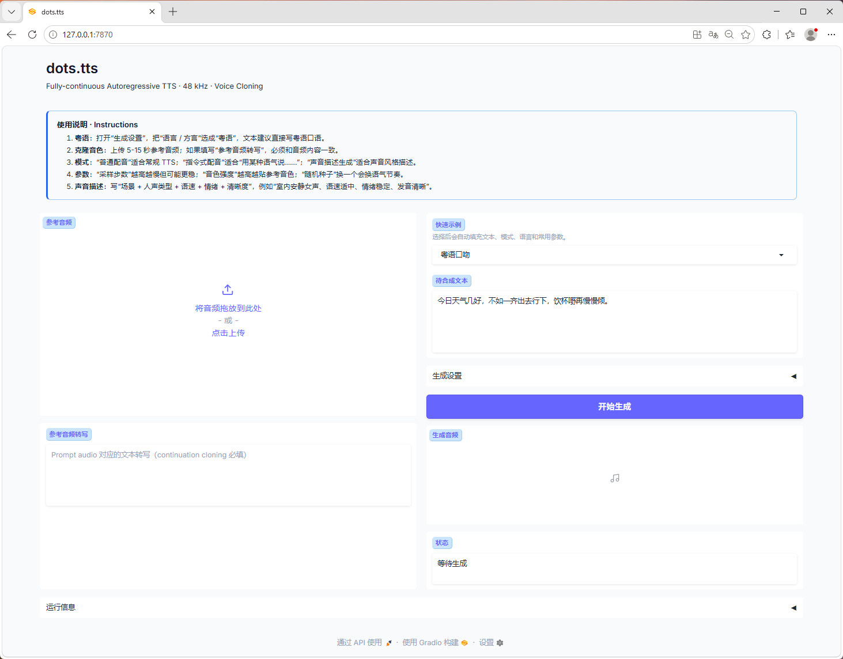Open the site information icon in the address bar
The height and width of the screenshot is (659, 843).
(53, 35)
